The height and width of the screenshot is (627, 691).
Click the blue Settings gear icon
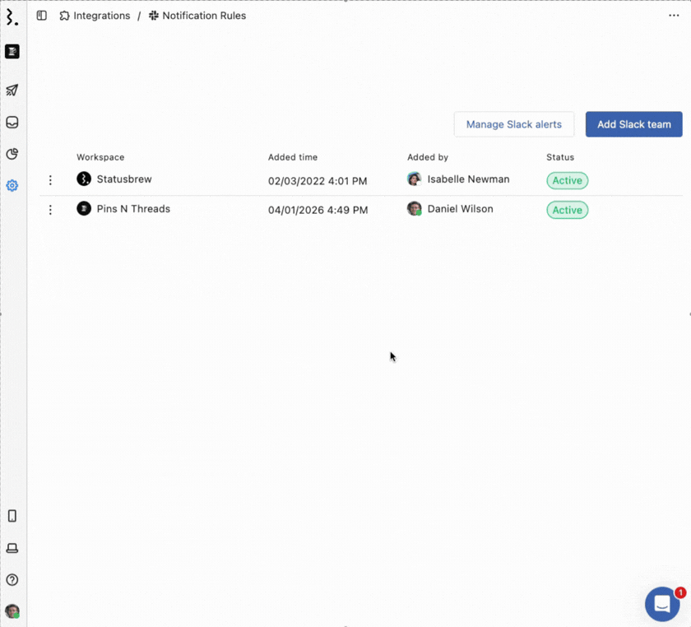tap(12, 185)
